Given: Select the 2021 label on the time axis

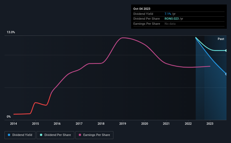Looking at the screenshot, I should 166,124.
